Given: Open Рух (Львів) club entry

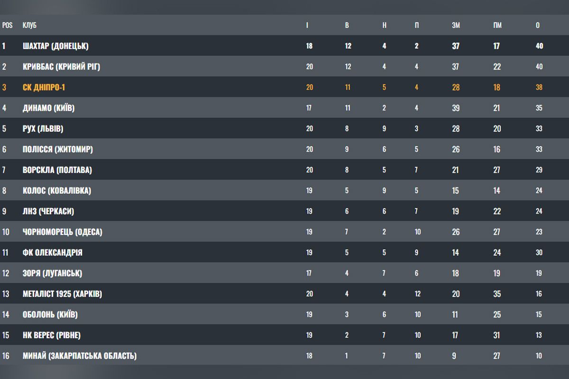Looking at the screenshot, I should (x=43, y=128).
